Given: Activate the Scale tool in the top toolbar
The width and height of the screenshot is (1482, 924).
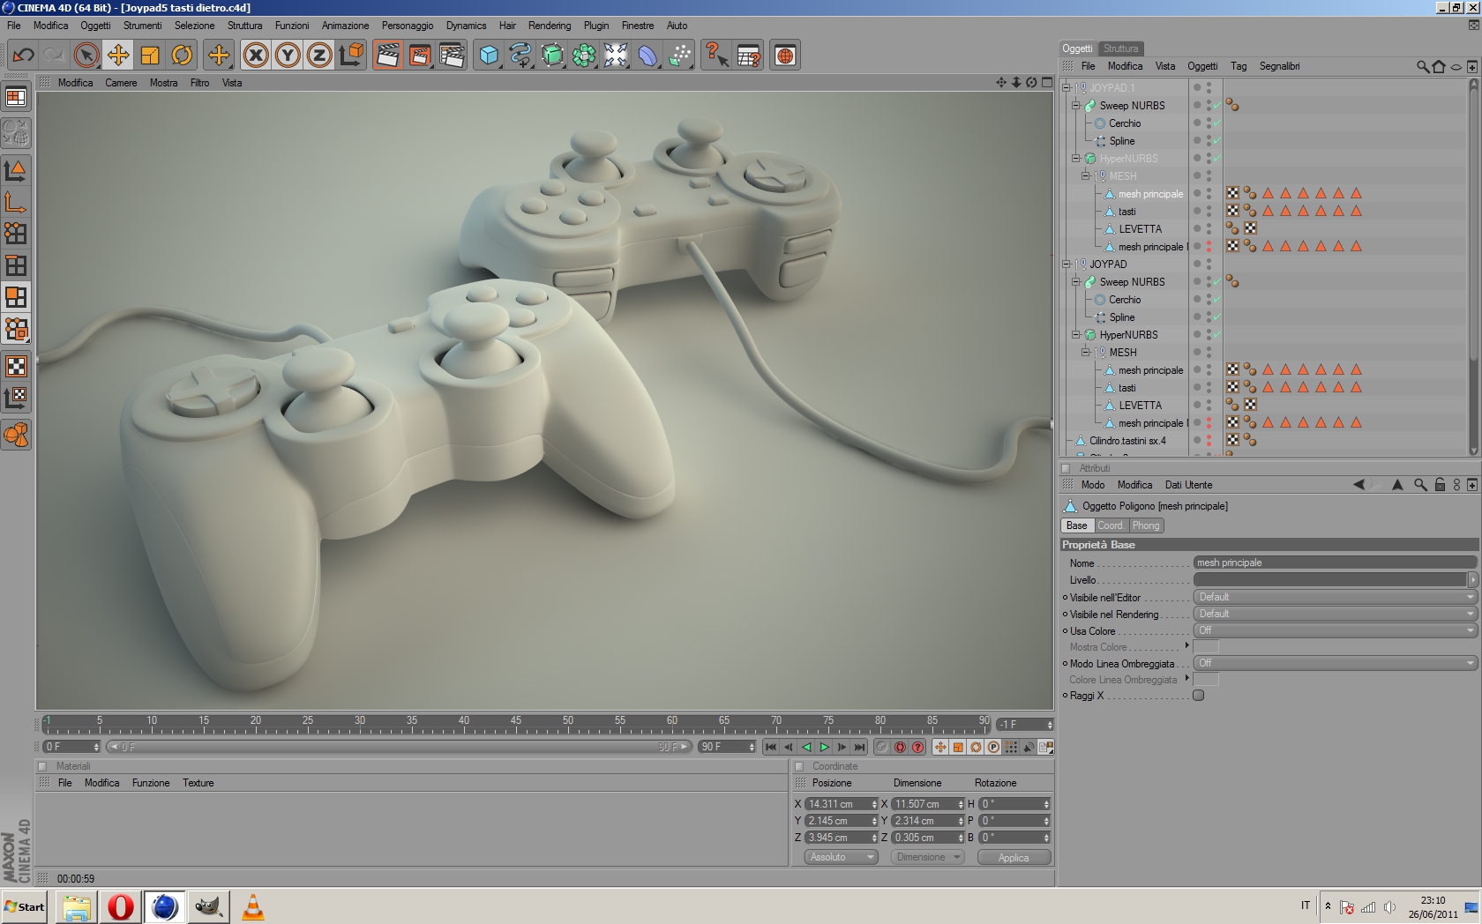Looking at the screenshot, I should [150, 56].
